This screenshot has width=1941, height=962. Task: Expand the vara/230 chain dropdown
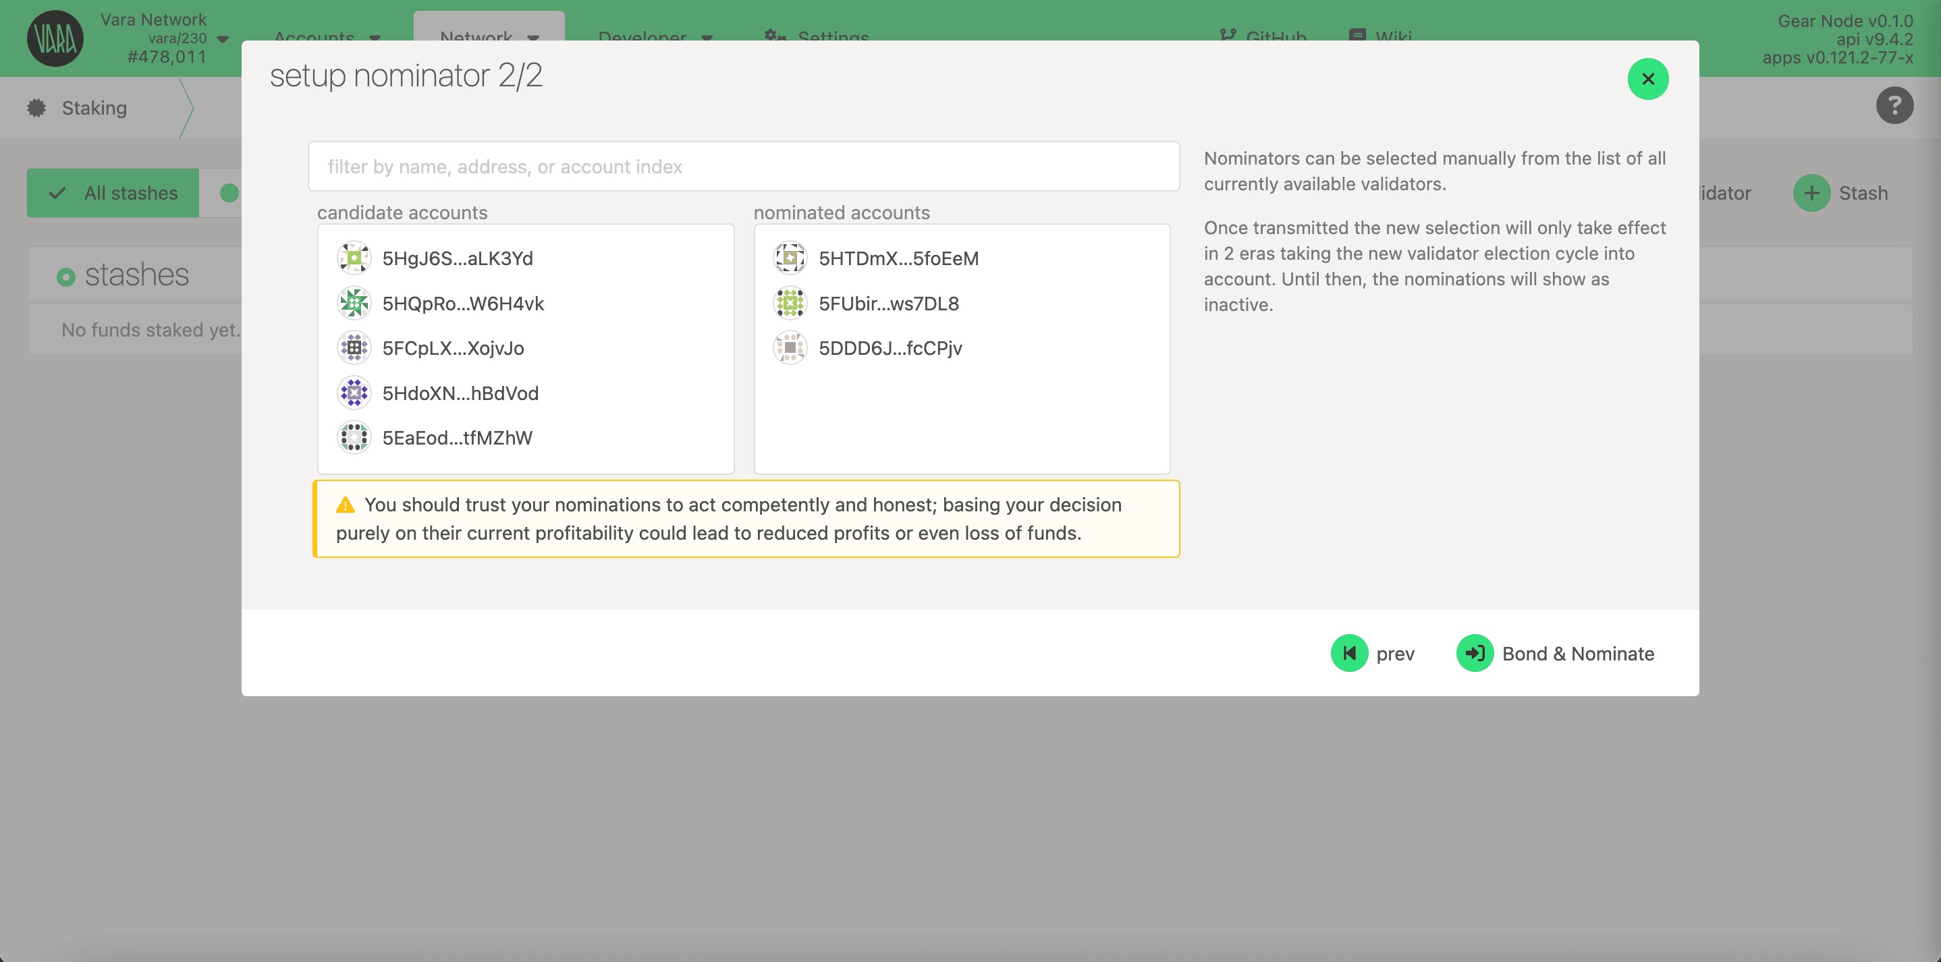point(221,38)
